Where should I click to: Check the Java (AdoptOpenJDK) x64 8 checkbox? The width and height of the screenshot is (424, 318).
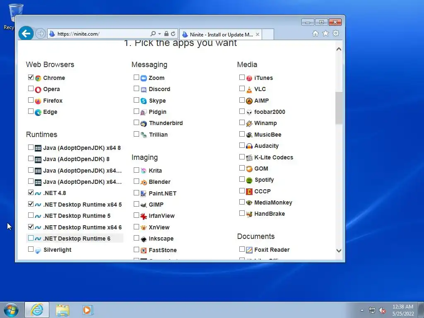(x=31, y=147)
